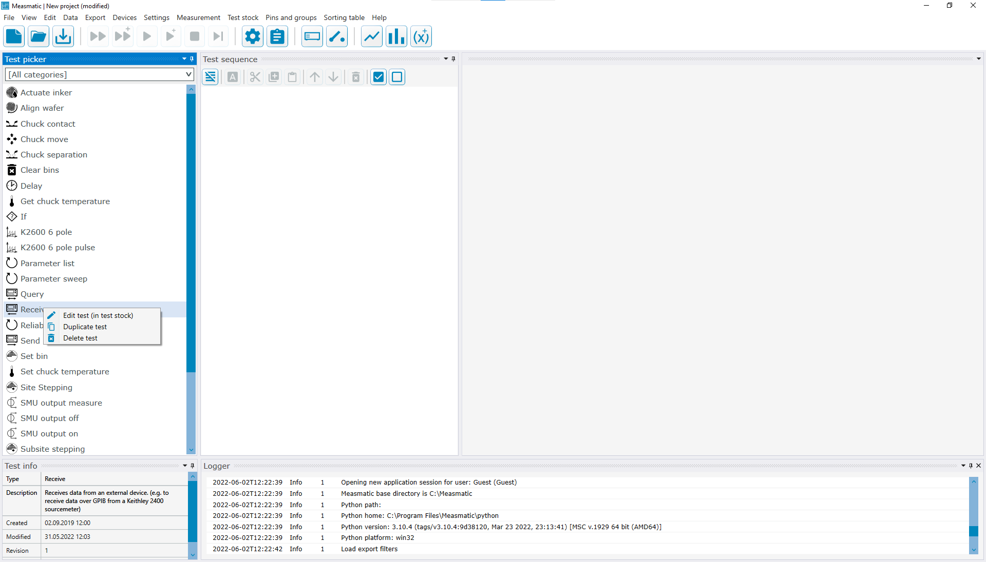Open the Measurement menu
The width and height of the screenshot is (986, 562).
[x=198, y=17]
